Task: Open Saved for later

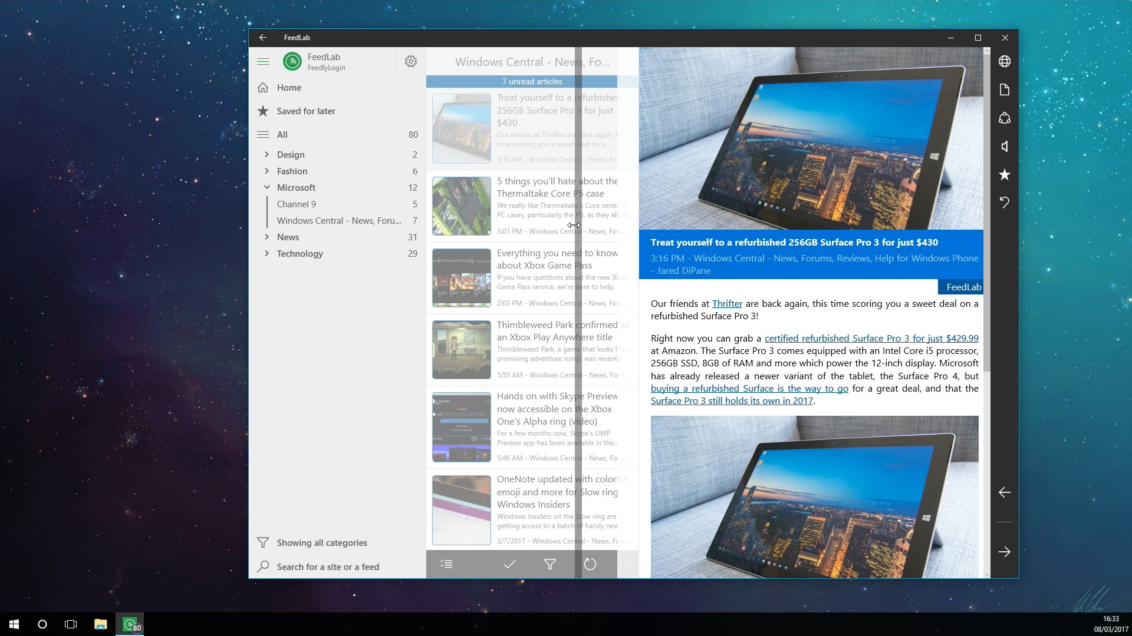Action: [x=305, y=111]
